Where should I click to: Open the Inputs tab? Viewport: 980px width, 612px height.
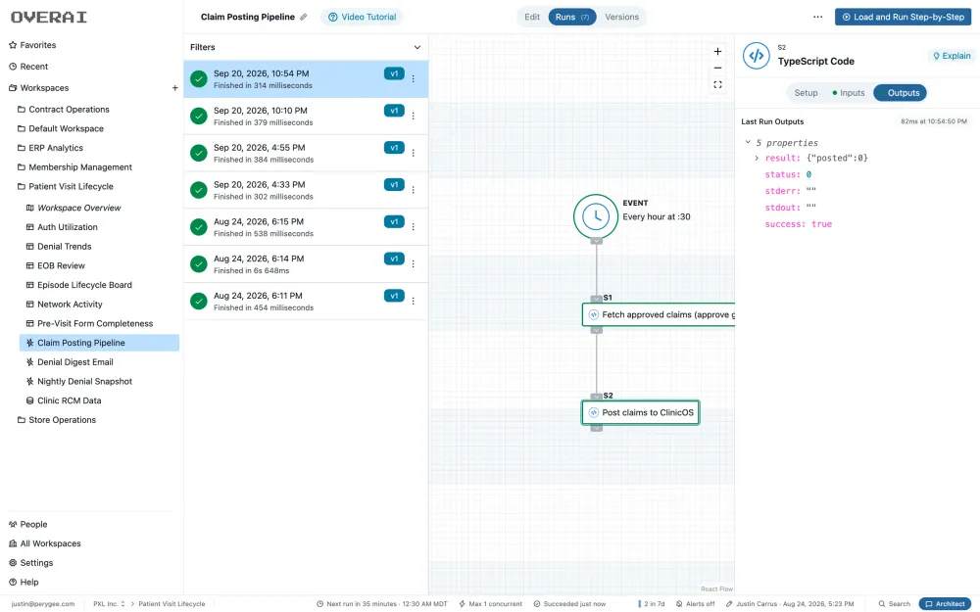coord(848,93)
